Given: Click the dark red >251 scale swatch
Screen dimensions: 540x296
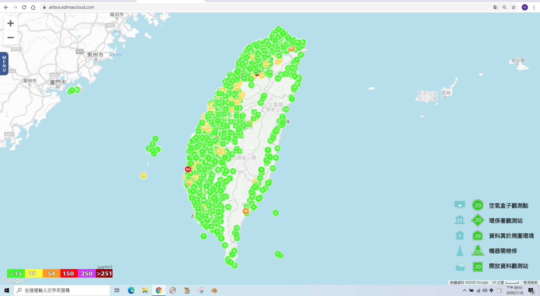Looking at the screenshot, I should pos(104,273).
